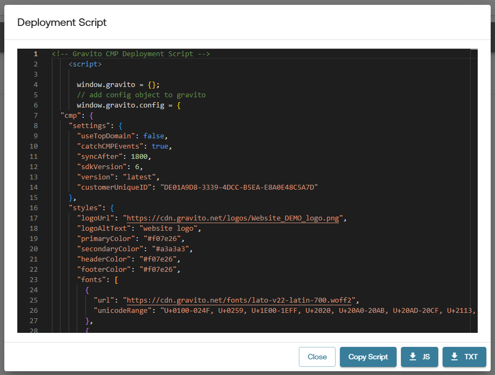Click the footerColor #f07e26 line
Viewport: 495px width, 375px height.
tap(129, 269)
